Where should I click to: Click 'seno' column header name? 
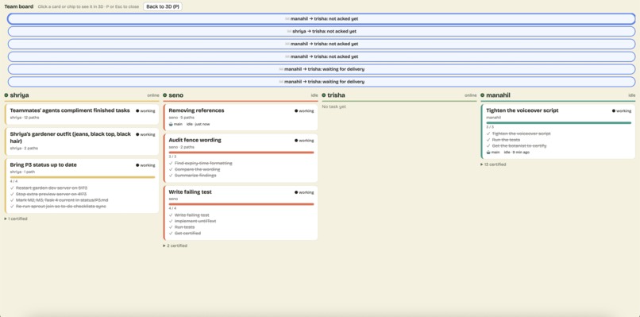[176, 95]
